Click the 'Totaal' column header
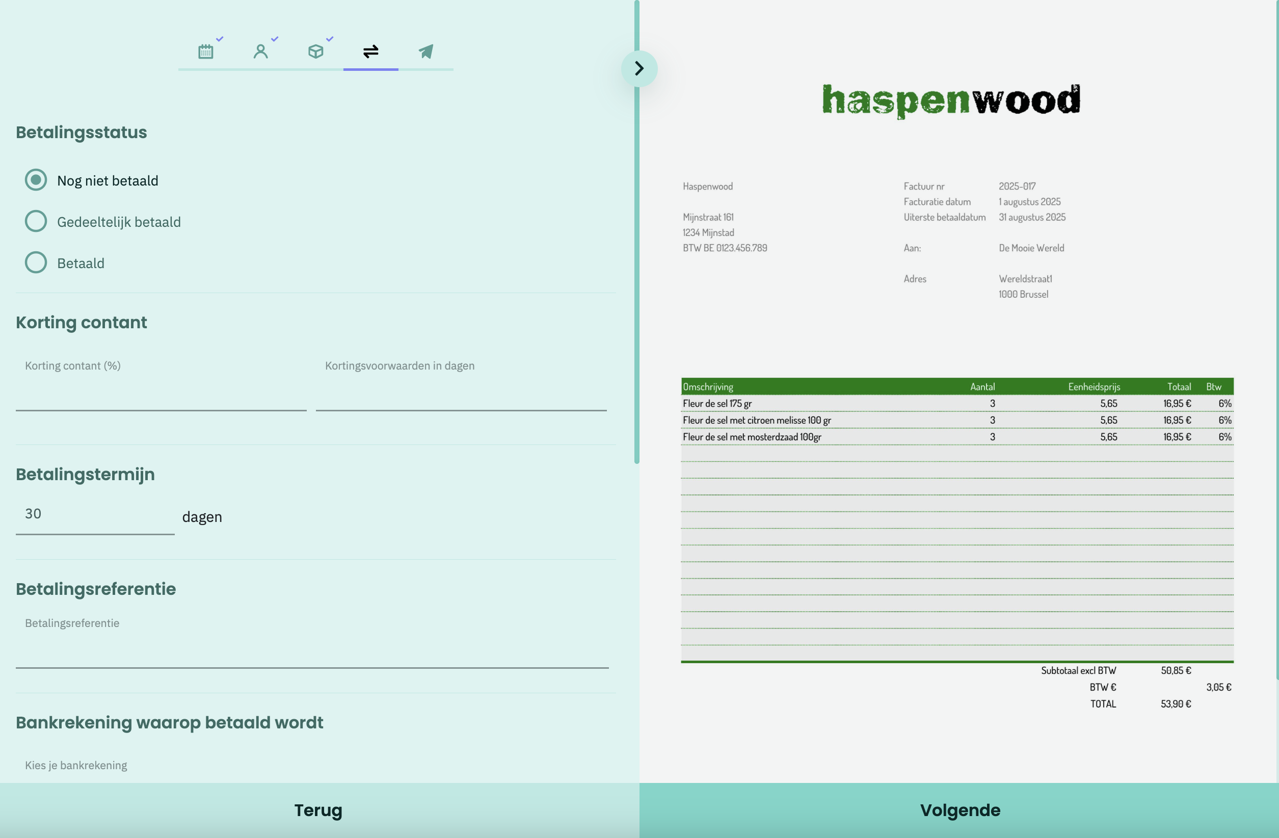This screenshot has width=1279, height=838. point(1179,387)
